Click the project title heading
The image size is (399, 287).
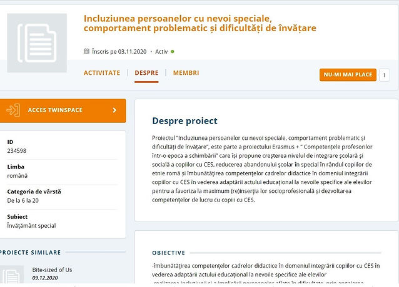pyautogui.click(x=199, y=23)
